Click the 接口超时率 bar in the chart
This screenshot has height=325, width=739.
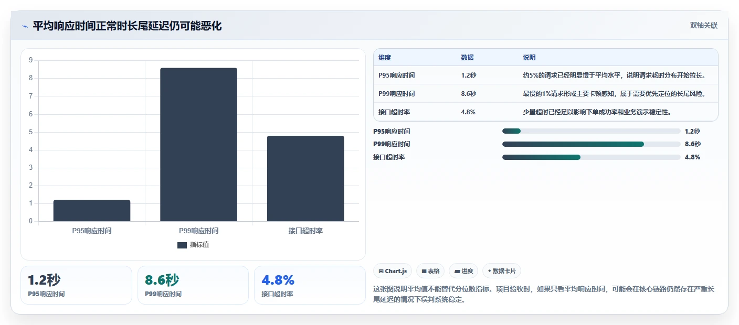pos(305,178)
